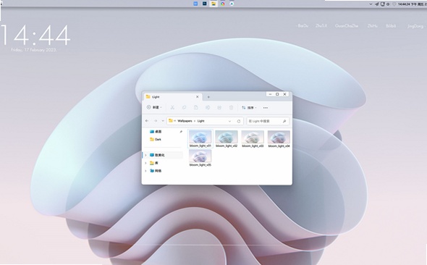Add a new tab with plus
This screenshot has height=265, width=427.
point(208,97)
